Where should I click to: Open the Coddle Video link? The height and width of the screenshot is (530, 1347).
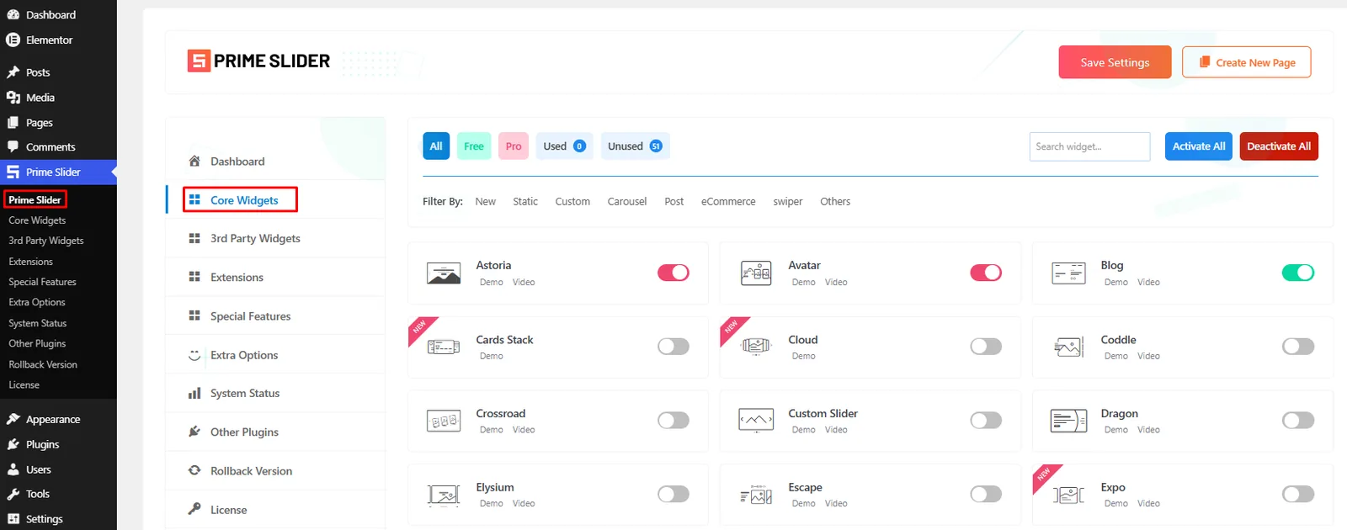(1148, 356)
